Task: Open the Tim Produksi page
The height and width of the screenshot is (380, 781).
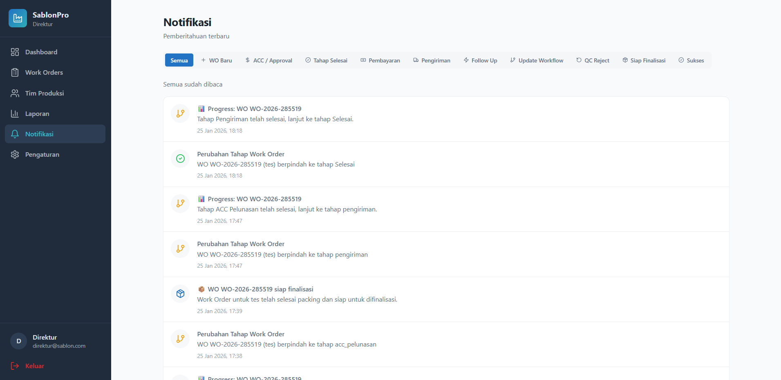Action: [x=55, y=93]
